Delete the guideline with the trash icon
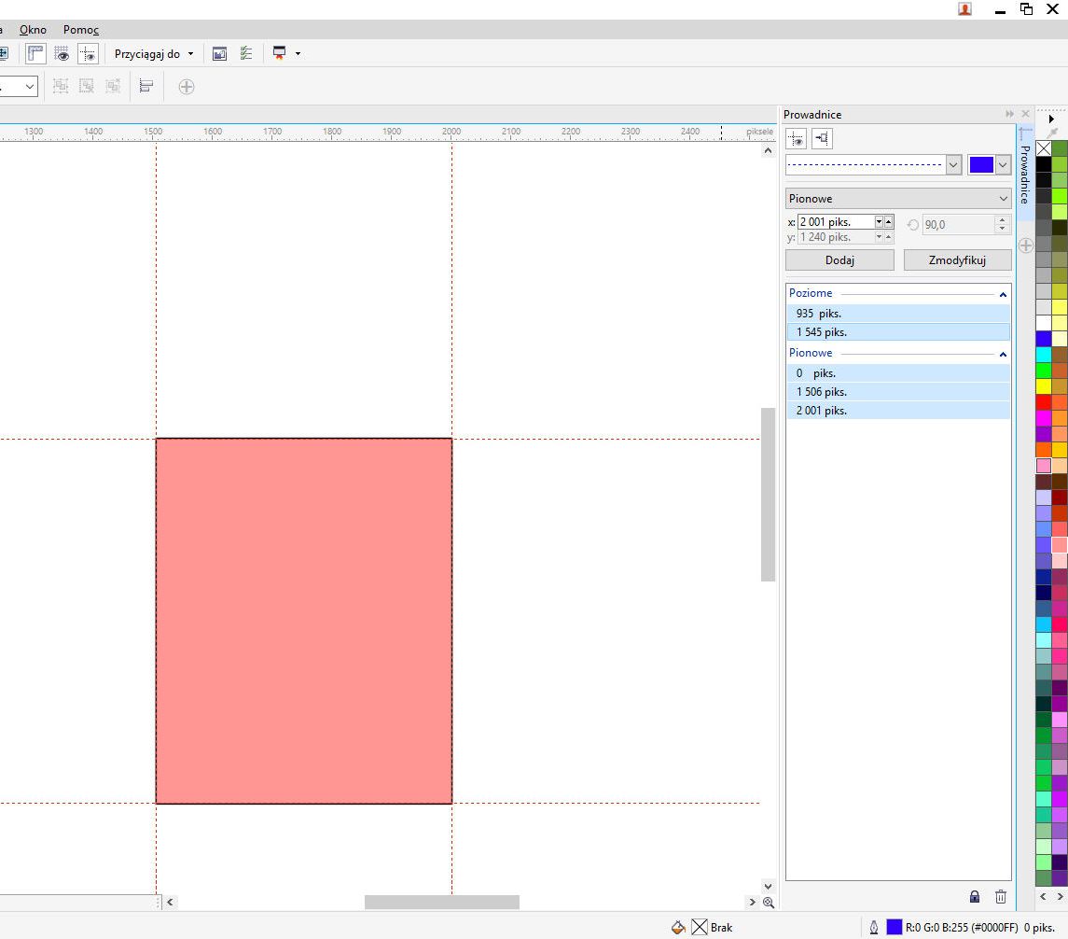Viewport: 1068px width, 939px height. click(1001, 897)
